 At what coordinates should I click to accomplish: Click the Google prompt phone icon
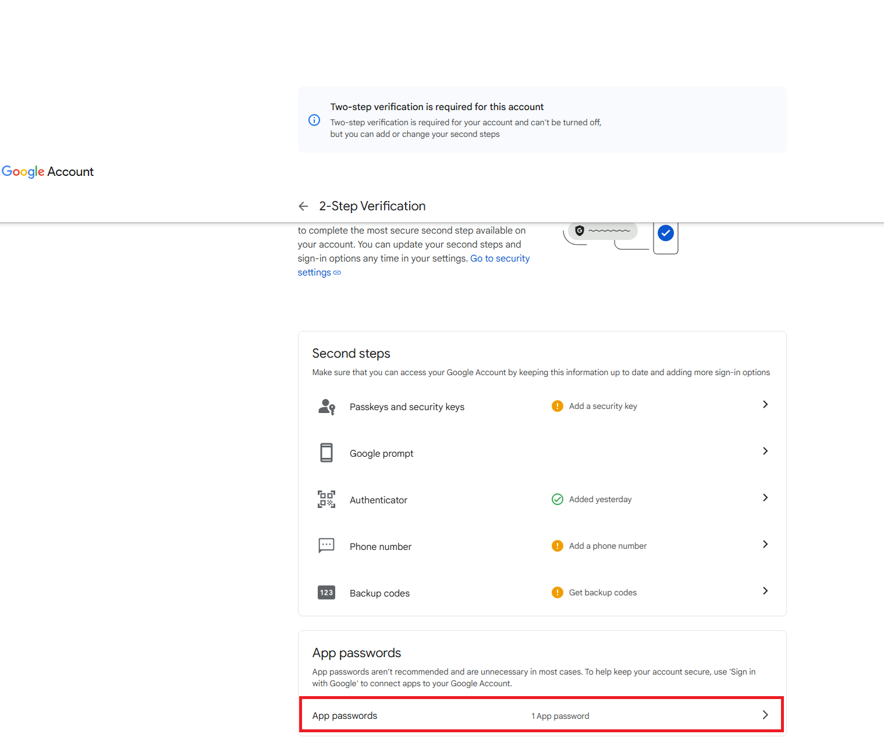click(x=326, y=453)
